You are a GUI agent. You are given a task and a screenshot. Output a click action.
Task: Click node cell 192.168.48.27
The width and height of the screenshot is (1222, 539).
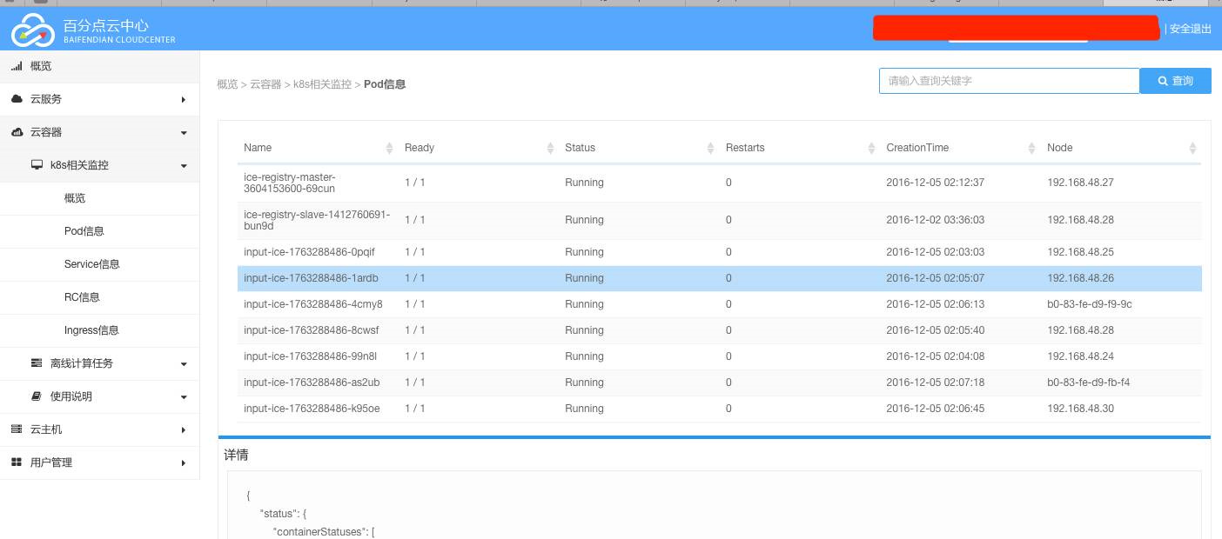[x=1080, y=183]
